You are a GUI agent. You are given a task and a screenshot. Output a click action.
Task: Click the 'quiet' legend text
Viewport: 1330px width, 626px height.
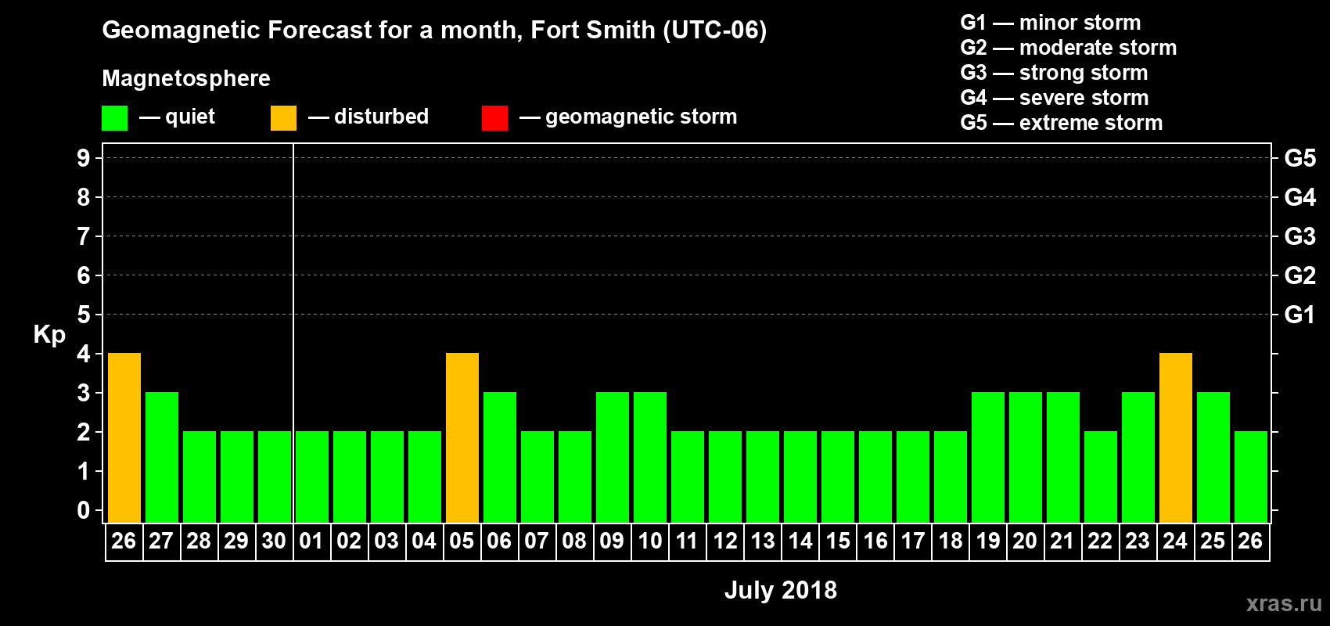pyautogui.click(x=190, y=117)
